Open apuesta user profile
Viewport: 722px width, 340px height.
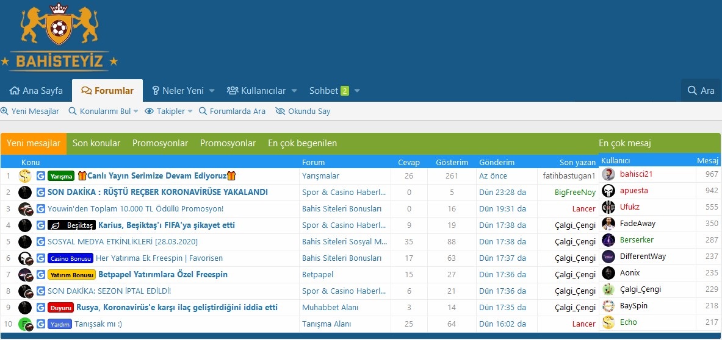tap(634, 190)
